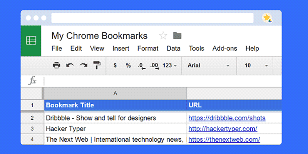Select the Bookmark Title header cell
The height and width of the screenshot is (154, 308).
[115, 105]
